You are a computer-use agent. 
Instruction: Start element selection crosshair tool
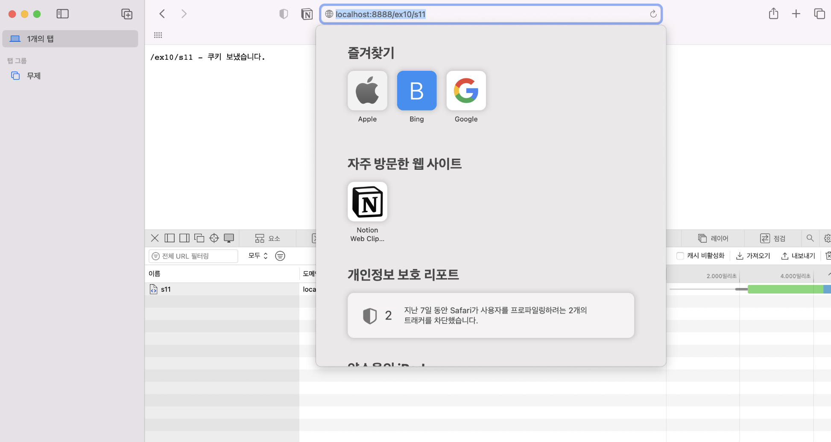(214, 238)
